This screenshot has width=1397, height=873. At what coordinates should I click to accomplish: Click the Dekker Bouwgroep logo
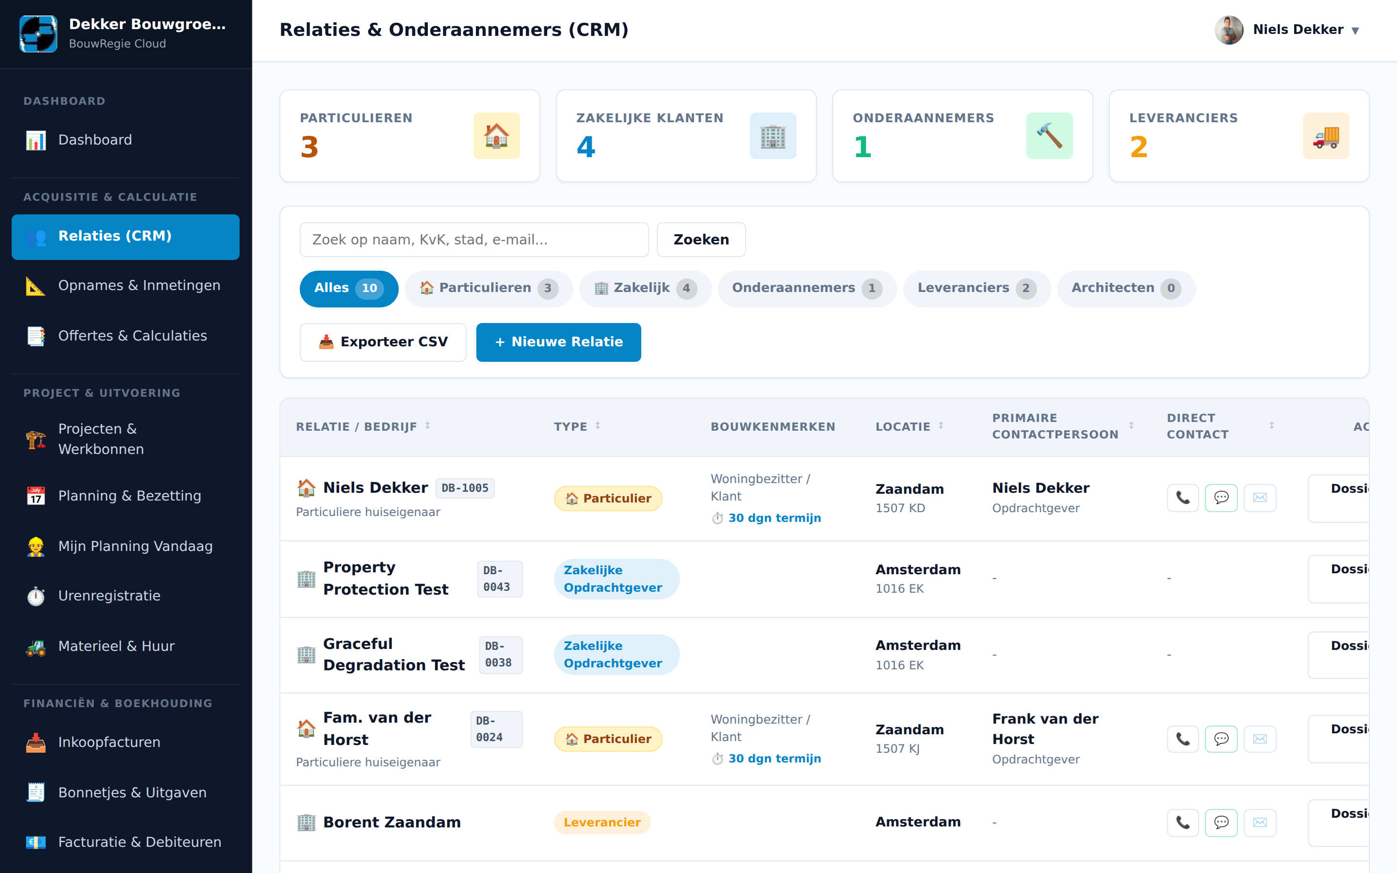38,33
